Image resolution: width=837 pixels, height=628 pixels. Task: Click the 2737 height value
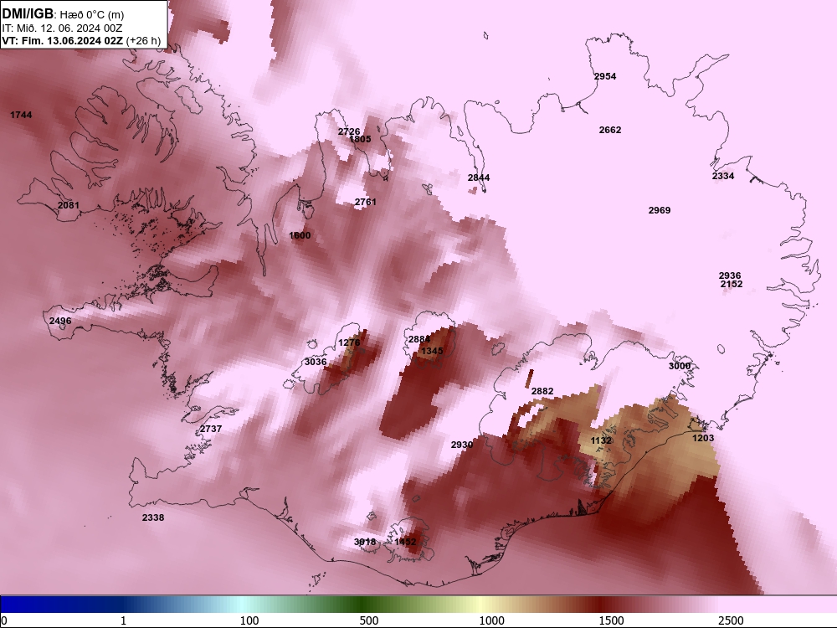[x=211, y=429]
